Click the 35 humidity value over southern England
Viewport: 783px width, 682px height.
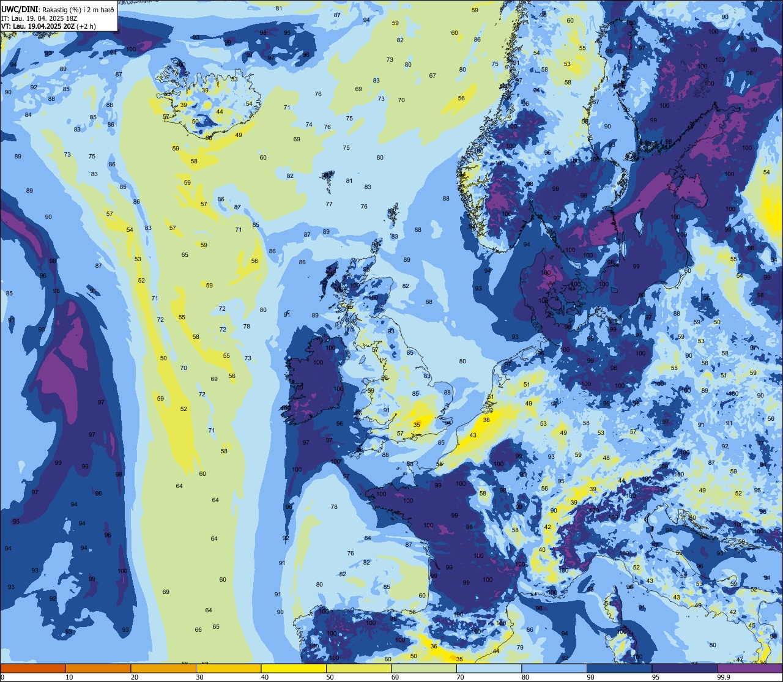point(417,424)
